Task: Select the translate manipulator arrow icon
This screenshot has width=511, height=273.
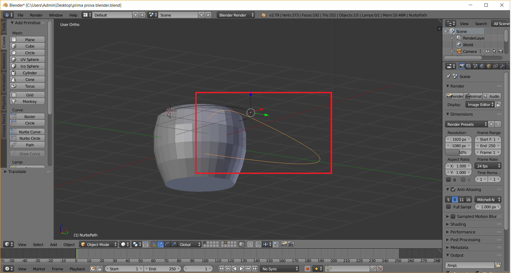Action: tap(161, 244)
